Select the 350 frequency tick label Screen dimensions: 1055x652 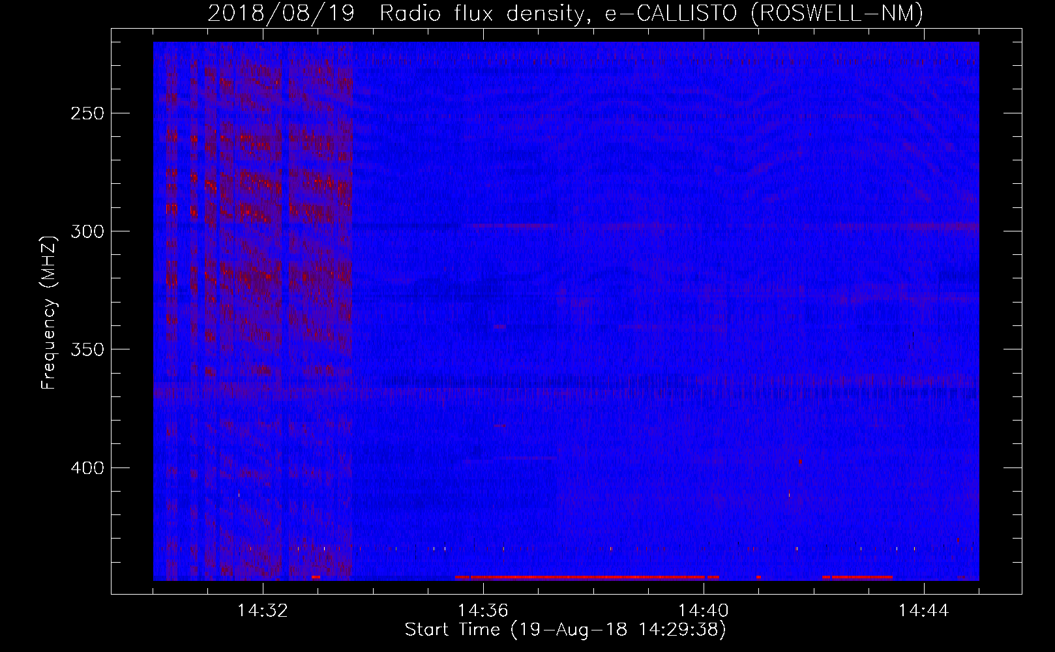87,349
